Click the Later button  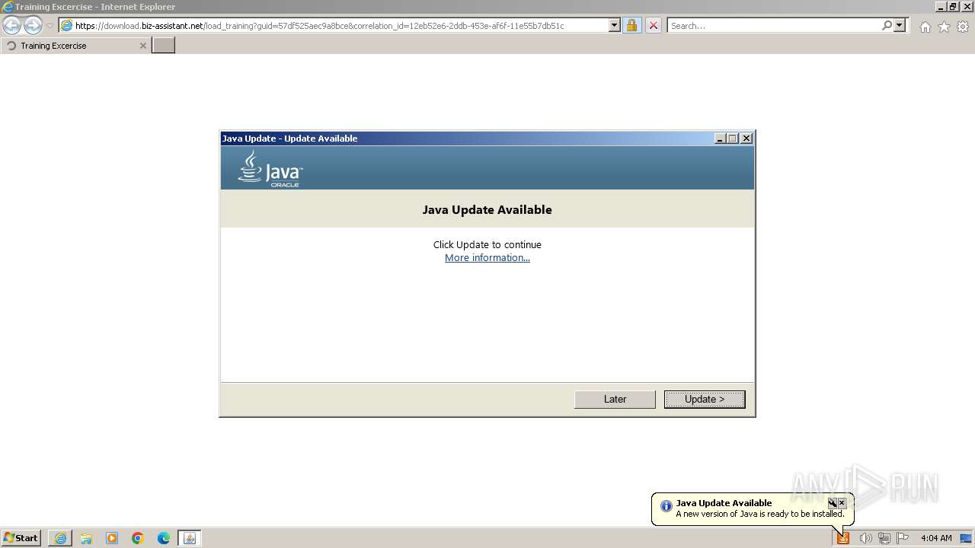click(615, 400)
